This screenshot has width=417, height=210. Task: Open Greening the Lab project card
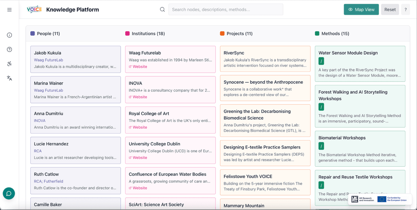pyautogui.click(x=265, y=121)
